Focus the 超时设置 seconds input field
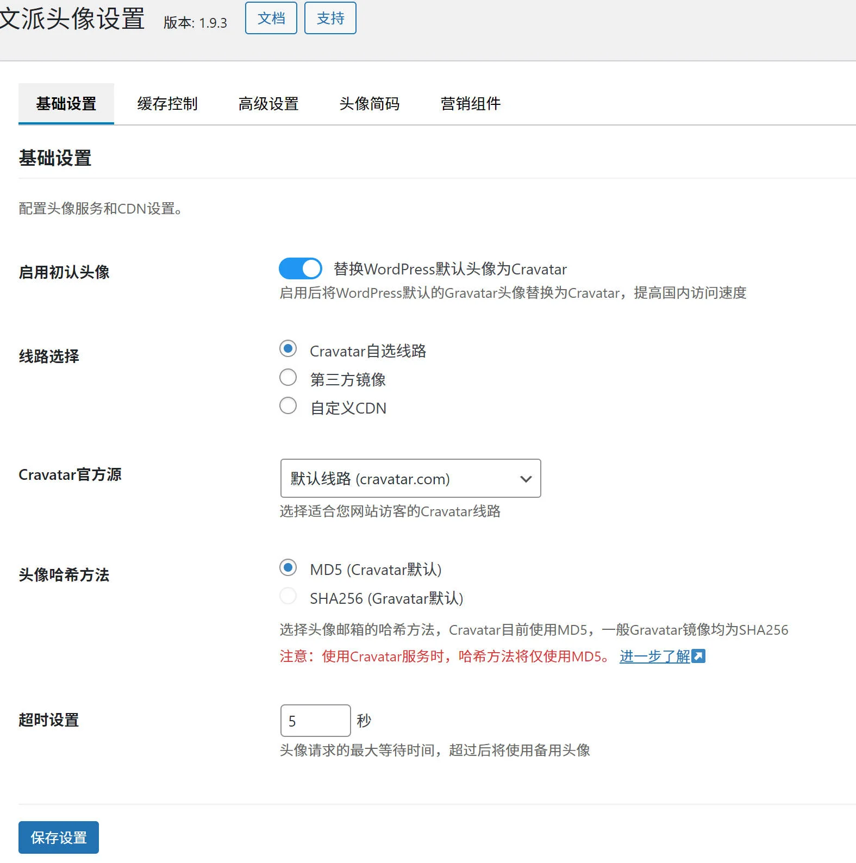 (315, 721)
